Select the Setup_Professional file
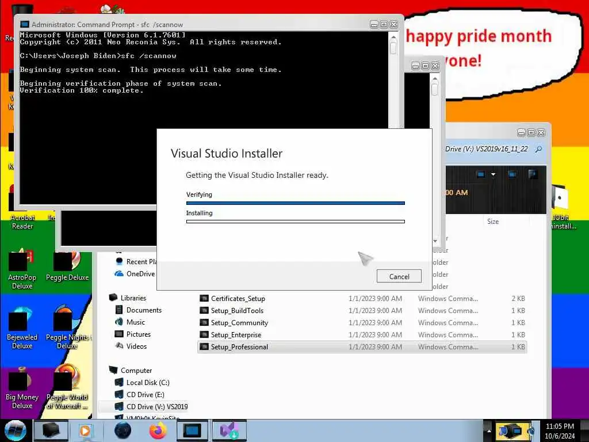 click(362, 346)
